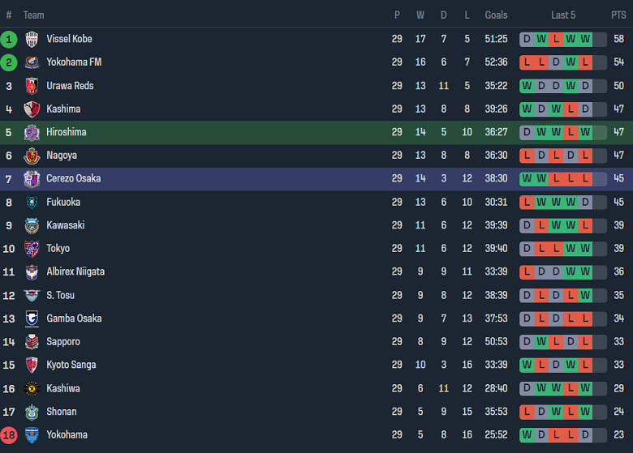This screenshot has height=453, width=633.
Task: Sort table by PTS column header
Action: coord(618,15)
